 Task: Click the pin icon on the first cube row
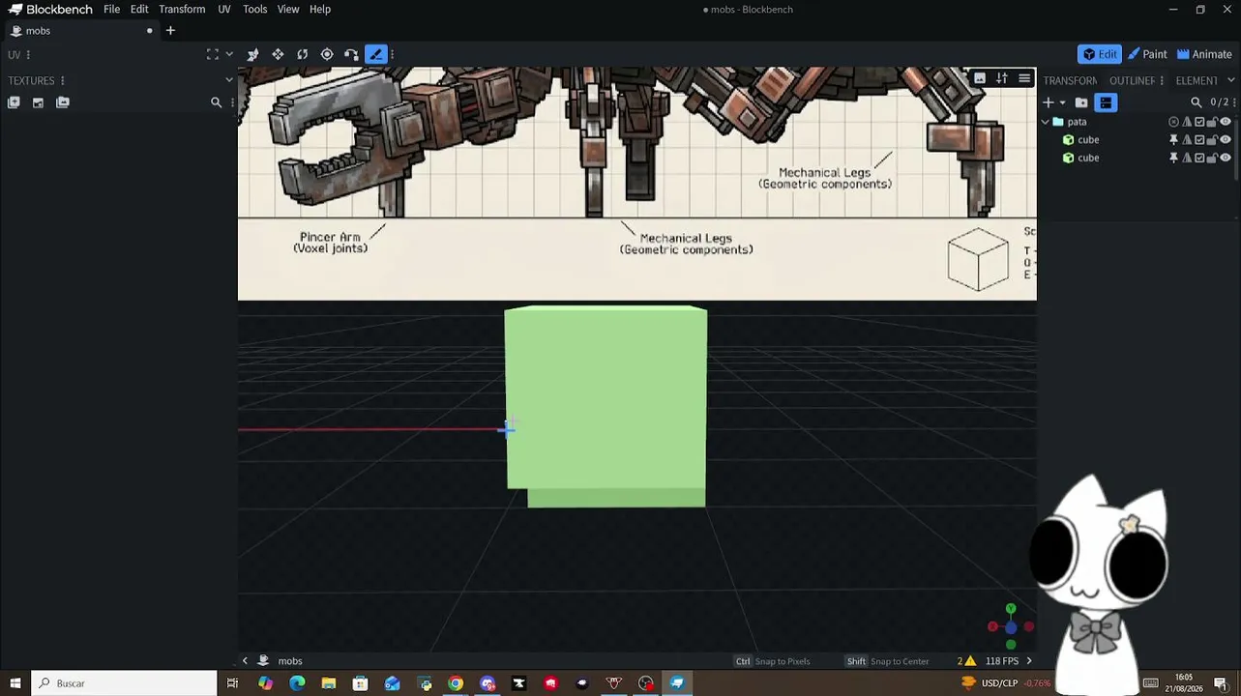pos(1173,140)
